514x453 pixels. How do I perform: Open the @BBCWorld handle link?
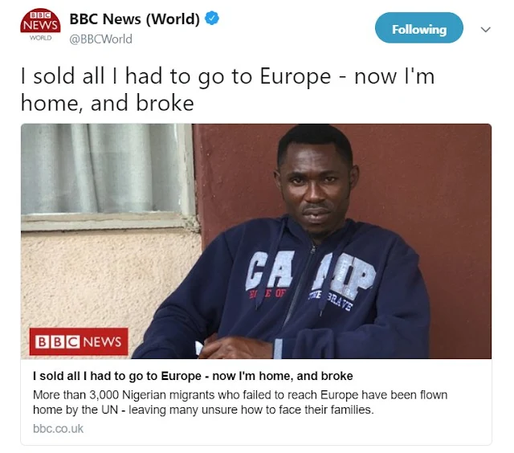100,39
